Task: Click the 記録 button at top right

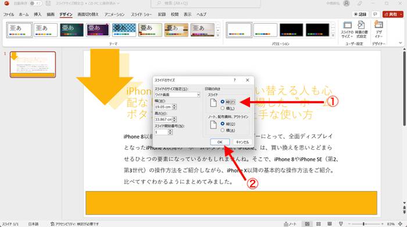Action: coord(360,15)
